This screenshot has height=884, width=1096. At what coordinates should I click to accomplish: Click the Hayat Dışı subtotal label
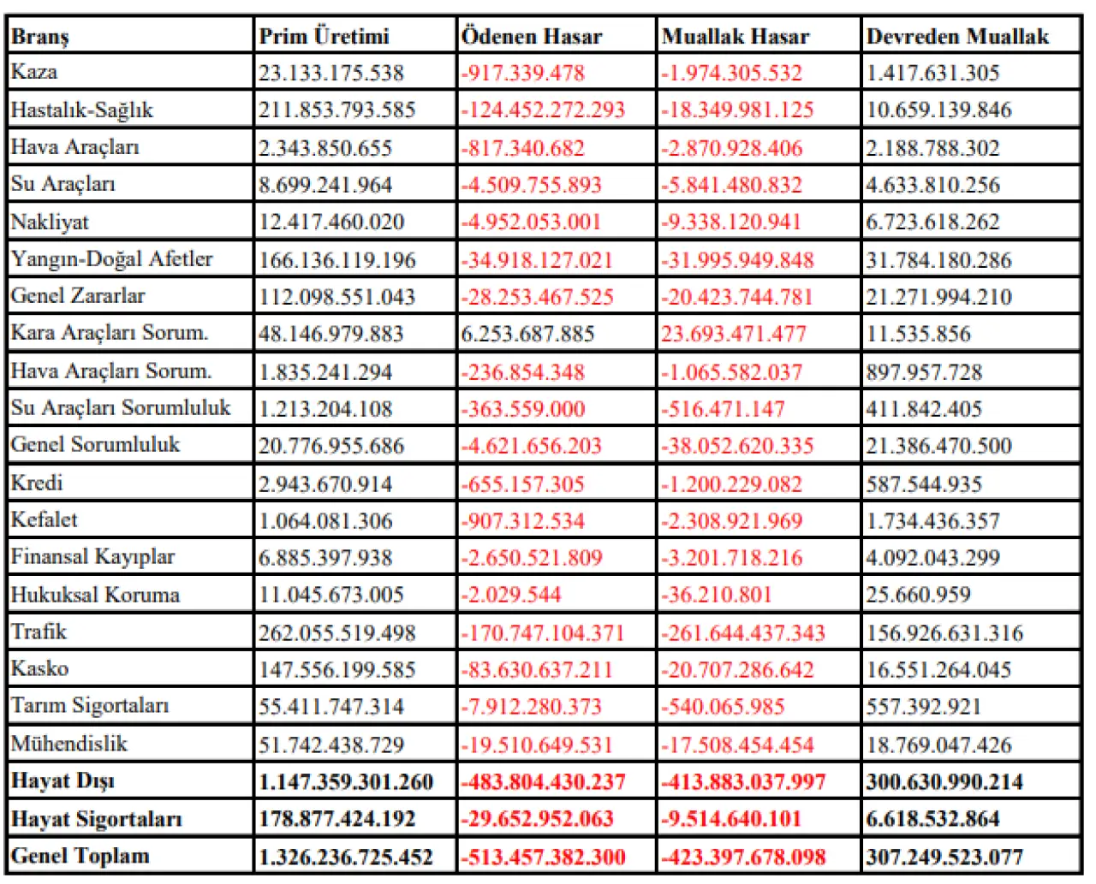point(63,781)
